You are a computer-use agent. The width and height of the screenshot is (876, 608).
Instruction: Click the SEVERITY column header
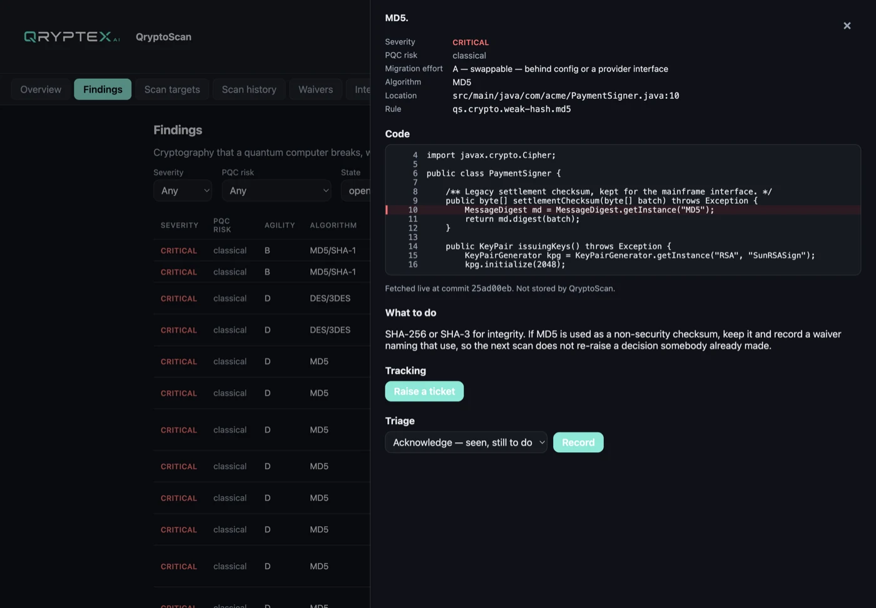tap(180, 225)
